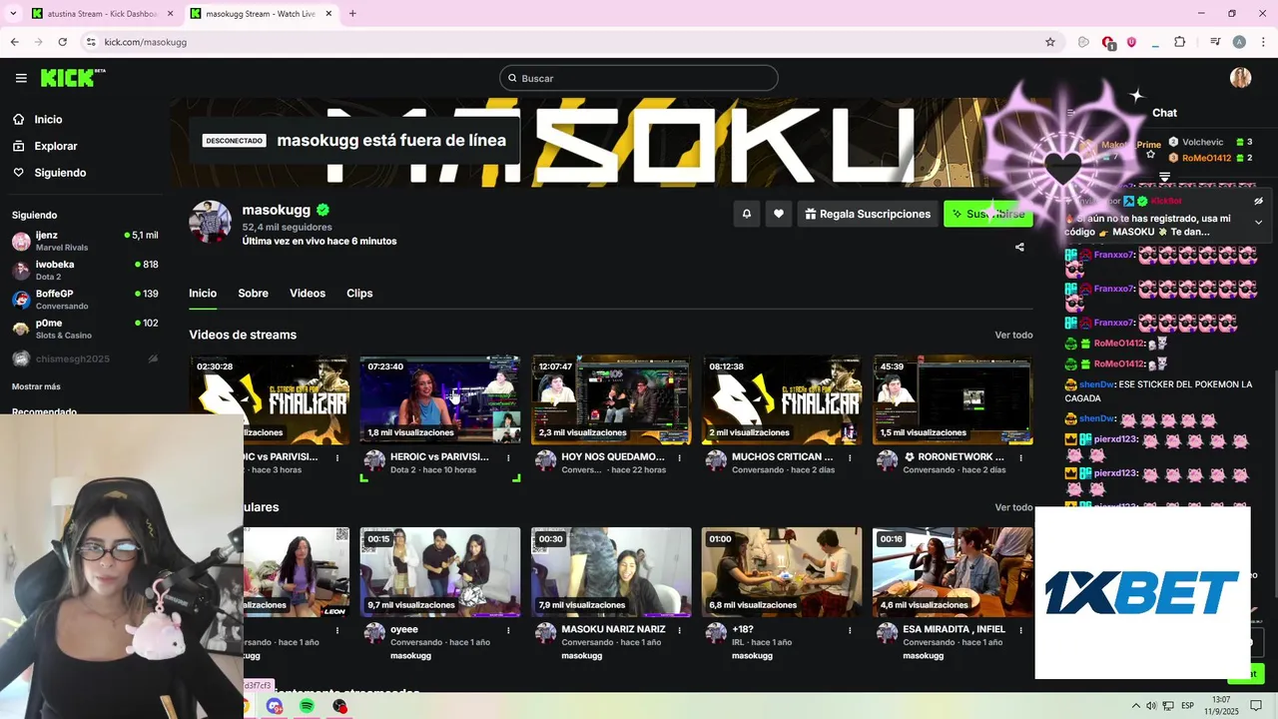1278x719 pixels.
Task: Go to Inicio in the sidebar
Action: (x=37, y=119)
